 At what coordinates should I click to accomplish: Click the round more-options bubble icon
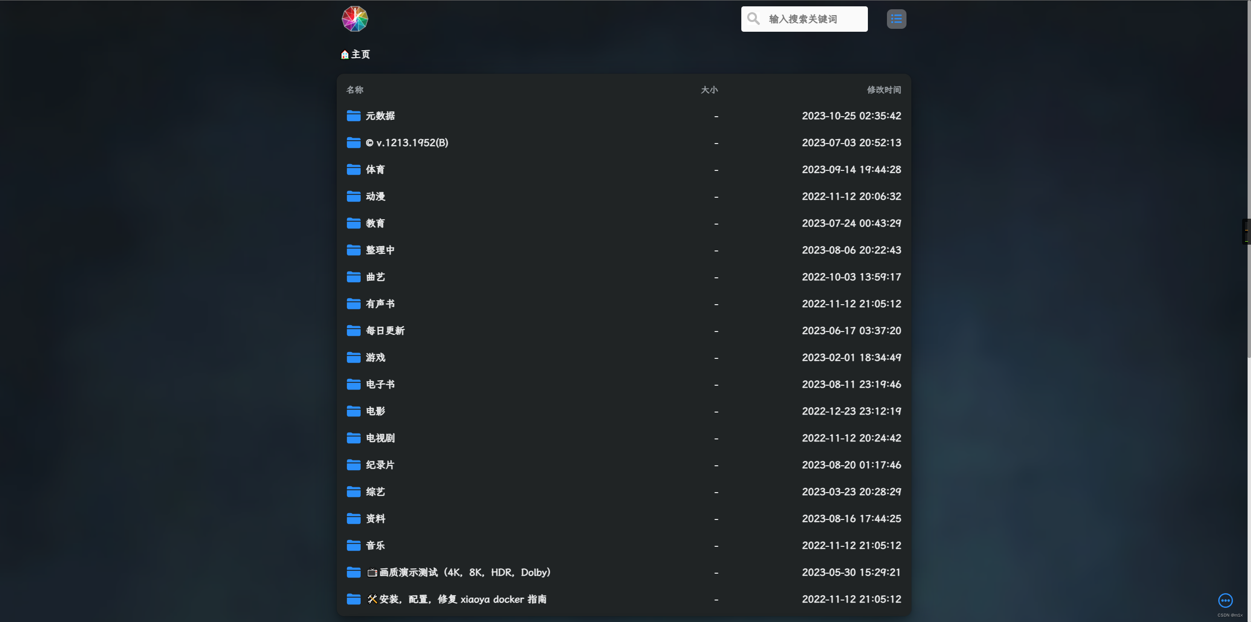[1225, 600]
